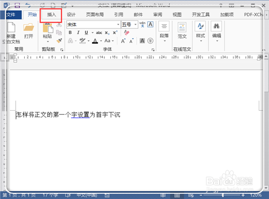Open the 编辑 editing menu
Viewport: 269px width, 199px height.
click(216, 32)
